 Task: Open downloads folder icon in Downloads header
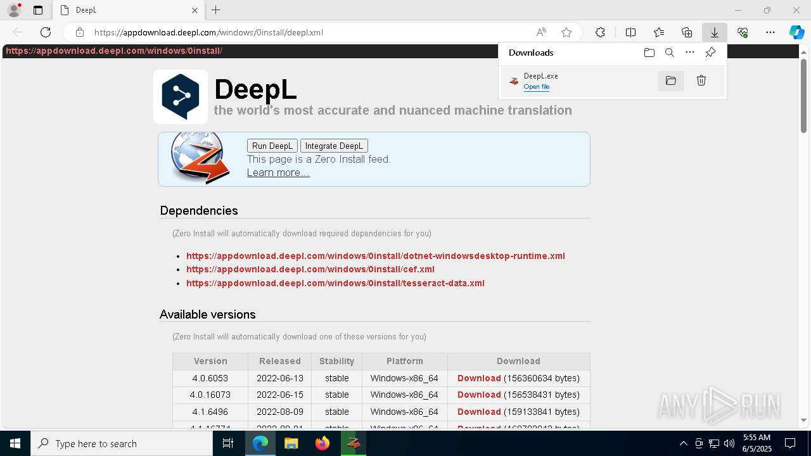[x=649, y=53]
